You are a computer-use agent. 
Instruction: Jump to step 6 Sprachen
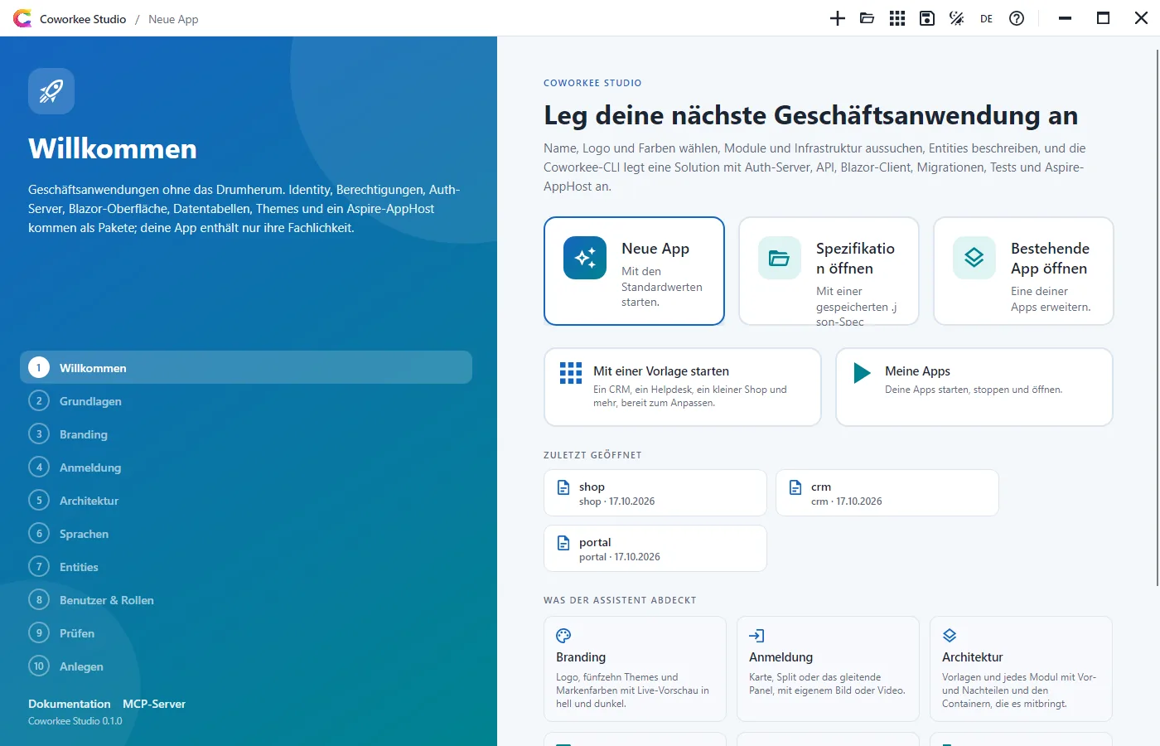(246, 533)
